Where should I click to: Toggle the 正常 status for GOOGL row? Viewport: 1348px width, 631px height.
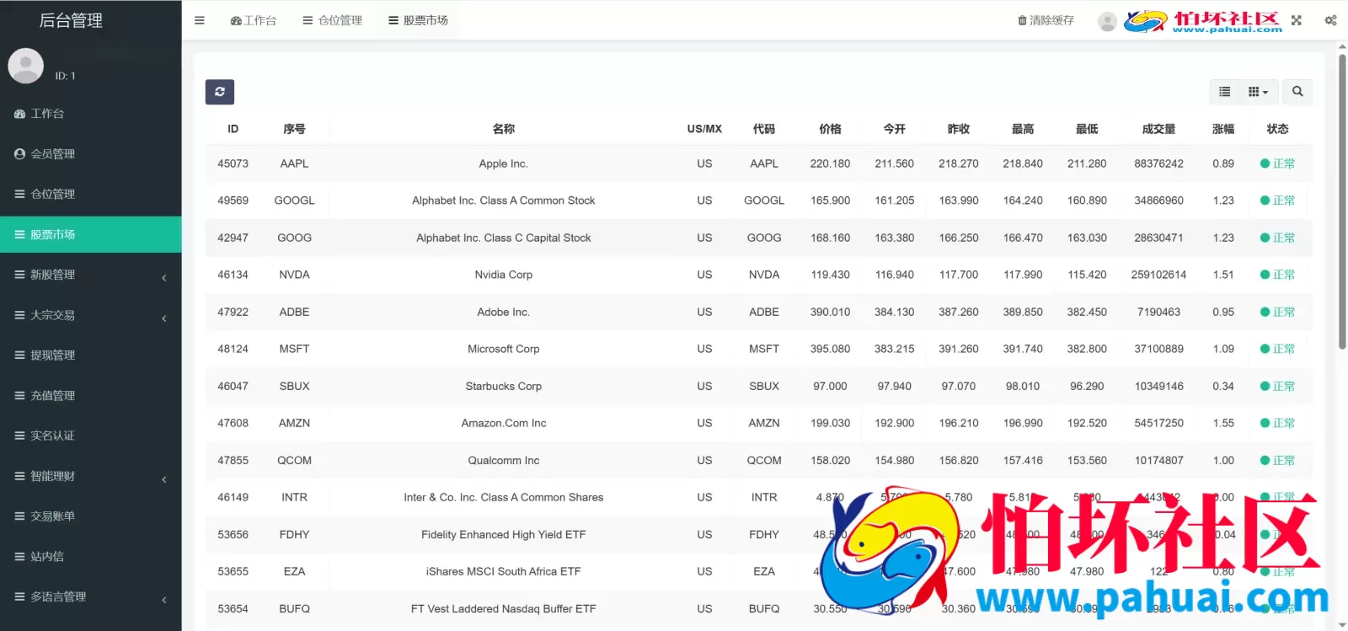coord(1277,201)
